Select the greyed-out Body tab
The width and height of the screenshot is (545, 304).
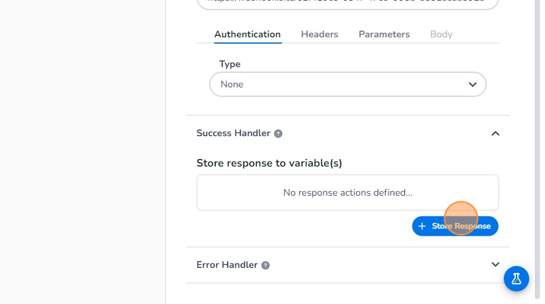tap(441, 34)
